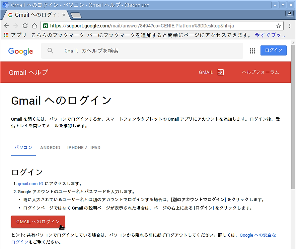Click the Google logo
The image size is (296, 249).
click(20, 51)
